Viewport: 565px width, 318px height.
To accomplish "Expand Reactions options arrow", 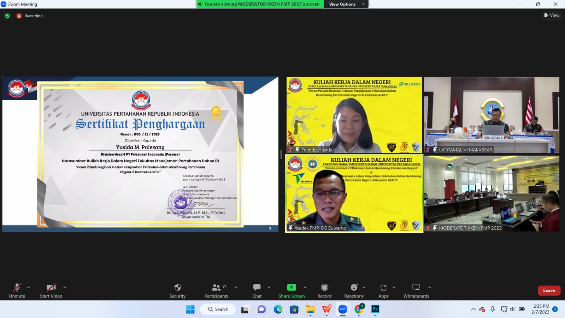I will click(x=364, y=287).
